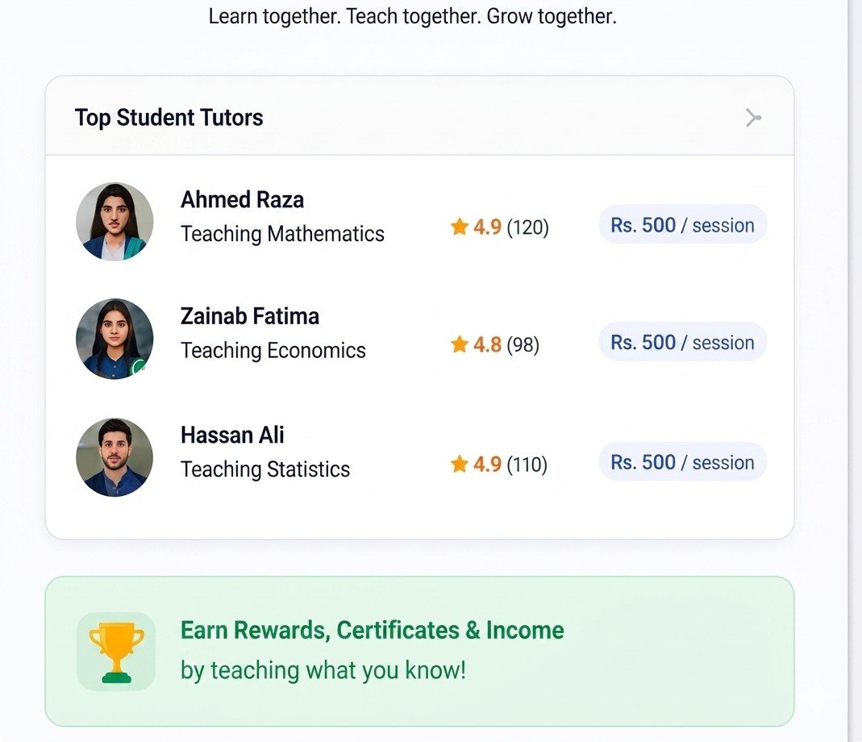862x742 pixels.
Task: Click the small green badge on Zainab's avatar
Action: coord(137,367)
